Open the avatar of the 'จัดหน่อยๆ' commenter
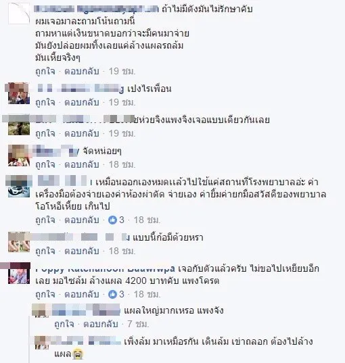 point(18,155)
